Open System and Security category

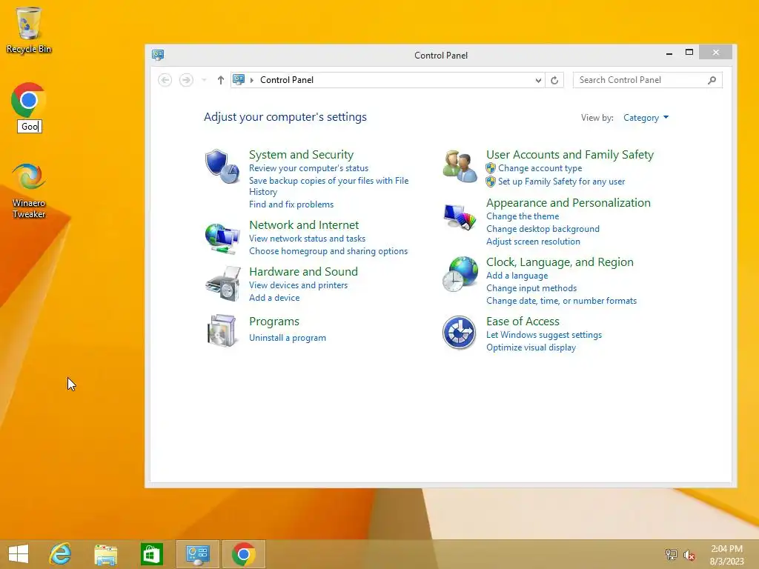pyautogui.click(x=301, y=155)
